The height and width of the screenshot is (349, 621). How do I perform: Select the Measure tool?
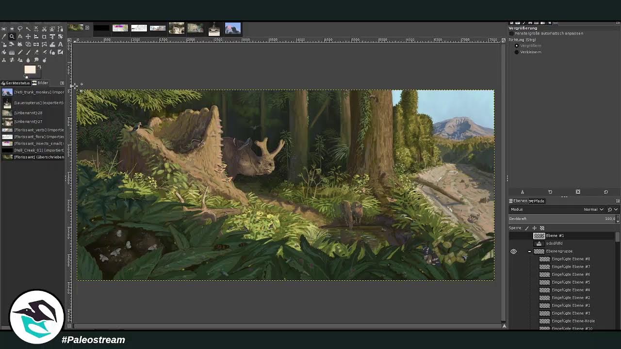tap(20, 36)
